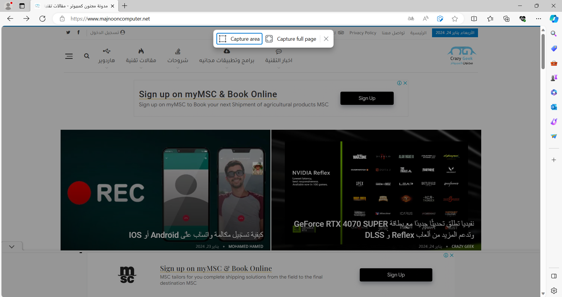
Task: Open sidebar Tools briefcase
Action: click(x=554, y=63)
